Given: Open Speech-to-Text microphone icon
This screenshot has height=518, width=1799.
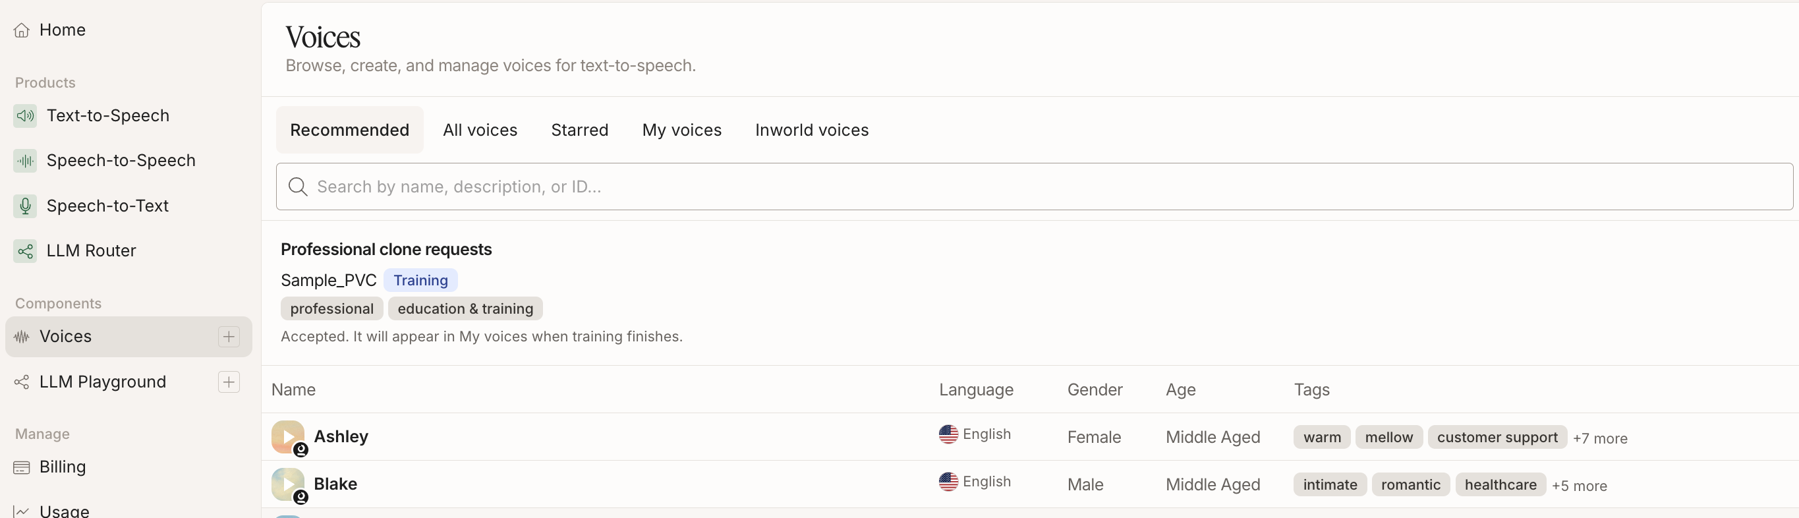Looking at the screenshot, I should pos(25,206).
